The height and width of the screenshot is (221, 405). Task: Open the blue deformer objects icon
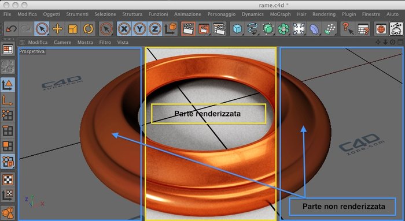click(x=314, y=29)
